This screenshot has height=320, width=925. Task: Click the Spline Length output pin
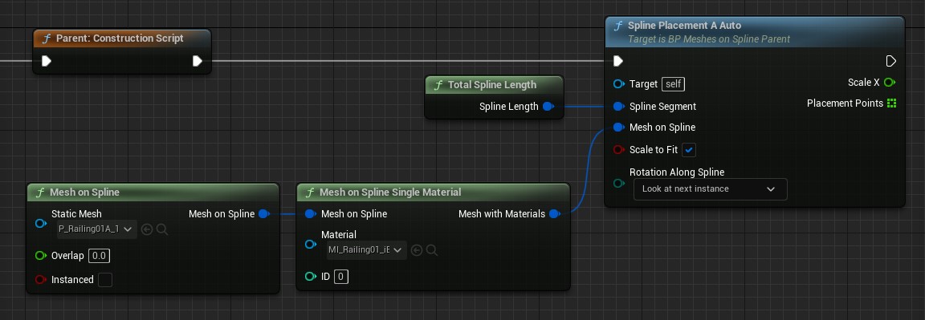(x=548, y=107)
